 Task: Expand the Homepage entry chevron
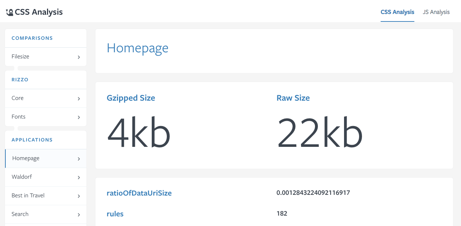click(79, 158)
